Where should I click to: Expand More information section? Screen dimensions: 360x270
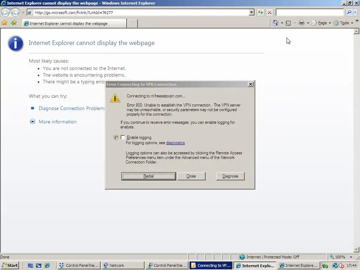[57, 122]
